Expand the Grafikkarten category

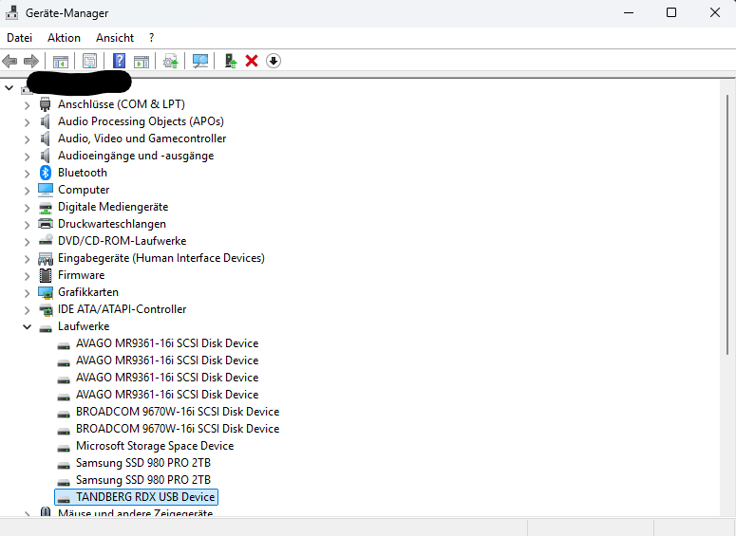[x=27, y=293]
